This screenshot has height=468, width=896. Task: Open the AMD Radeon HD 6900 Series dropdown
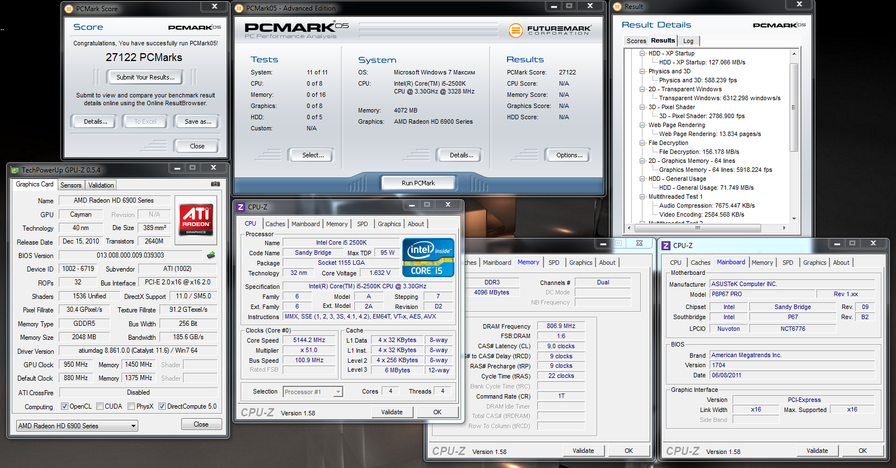pyautogui.click(x=77, y=426)
